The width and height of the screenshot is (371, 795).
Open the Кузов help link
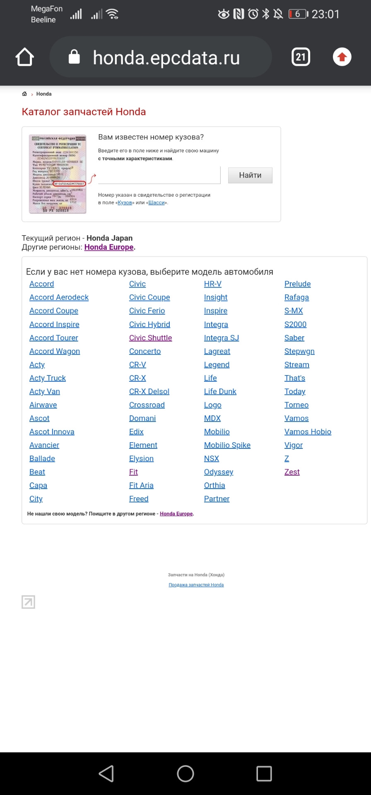125,203
